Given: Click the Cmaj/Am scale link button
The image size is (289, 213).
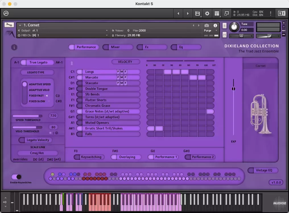Looking at the screenshot, I should pos(37,153).
